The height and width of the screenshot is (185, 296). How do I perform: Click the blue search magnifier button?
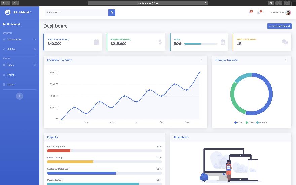[x=112, y=13]
